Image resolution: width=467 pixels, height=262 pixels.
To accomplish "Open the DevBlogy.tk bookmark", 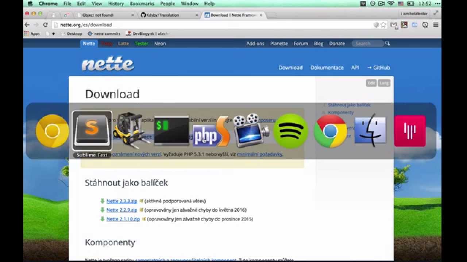I will coord(148,33).
